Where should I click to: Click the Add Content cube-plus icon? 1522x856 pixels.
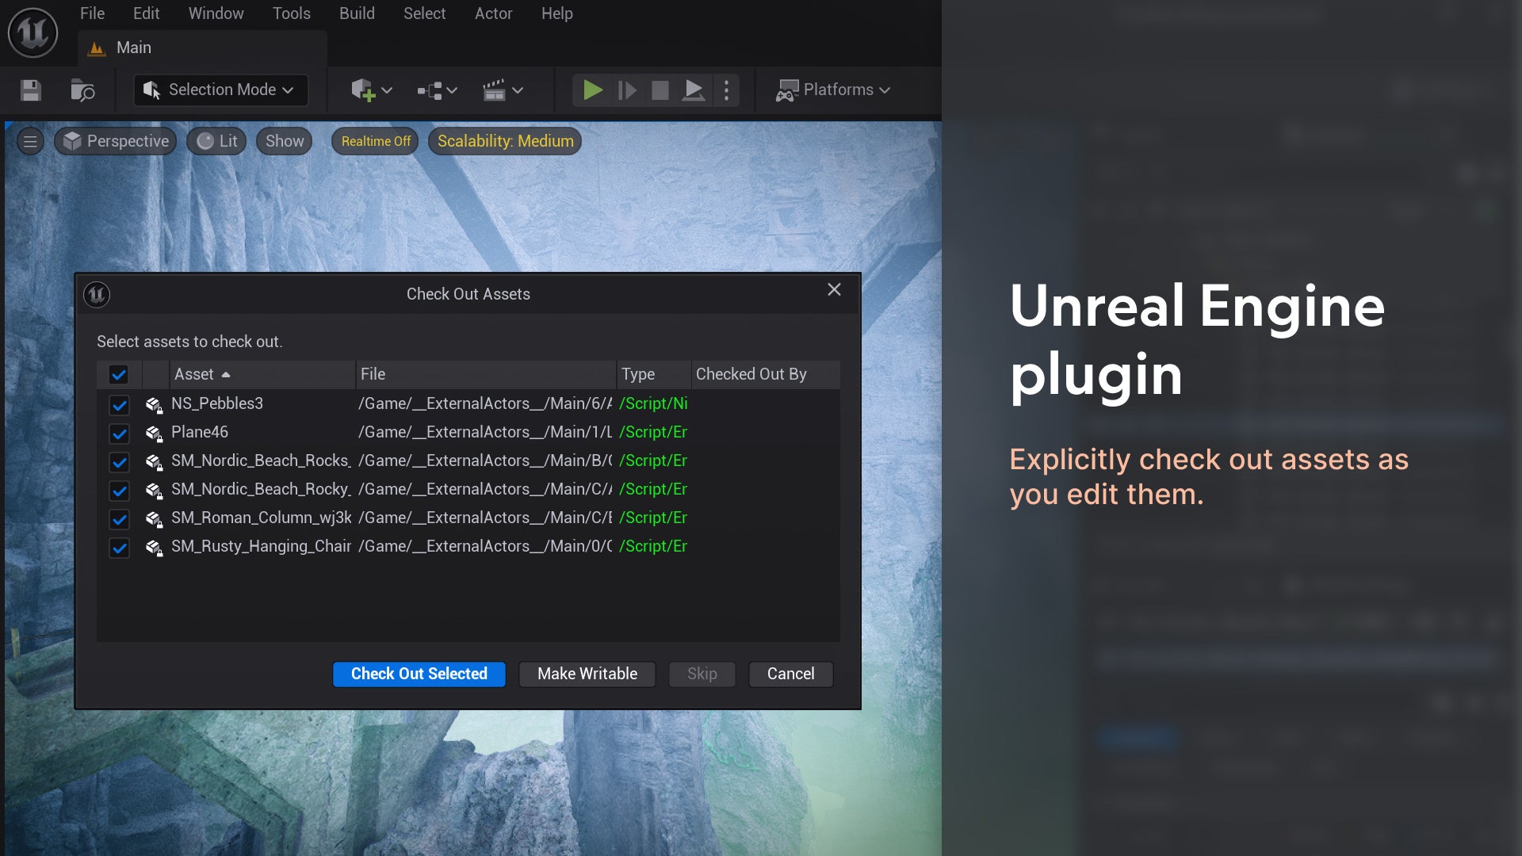[x=363, y=90]
